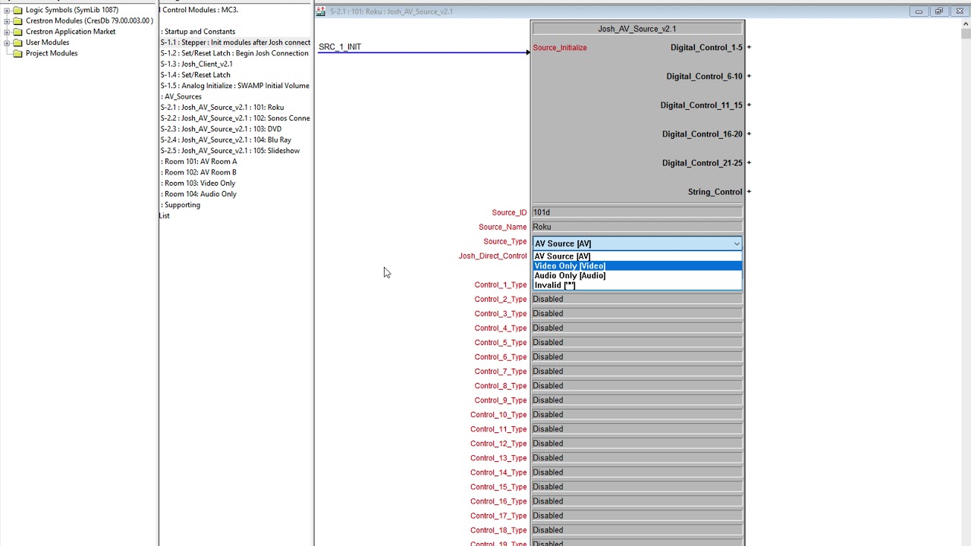Screen dimensions: 971x546
Task: Select S-1.3 Josh_Client_v2.1 row
Action: click(x=196, y=64)
